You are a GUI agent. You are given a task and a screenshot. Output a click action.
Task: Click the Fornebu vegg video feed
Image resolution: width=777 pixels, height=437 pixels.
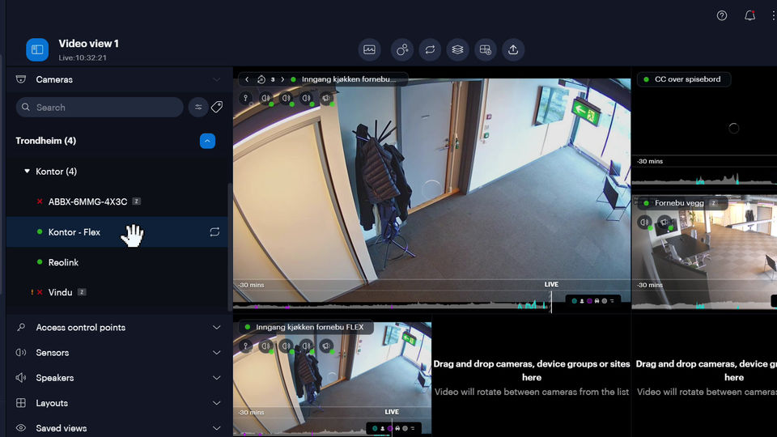704,252
